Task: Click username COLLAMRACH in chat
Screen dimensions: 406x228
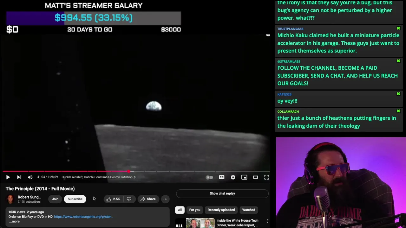Action: (288, 111)
